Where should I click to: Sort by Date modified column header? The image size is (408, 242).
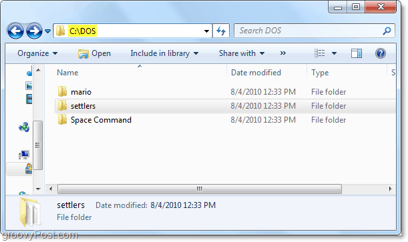[x=266, y=73]
